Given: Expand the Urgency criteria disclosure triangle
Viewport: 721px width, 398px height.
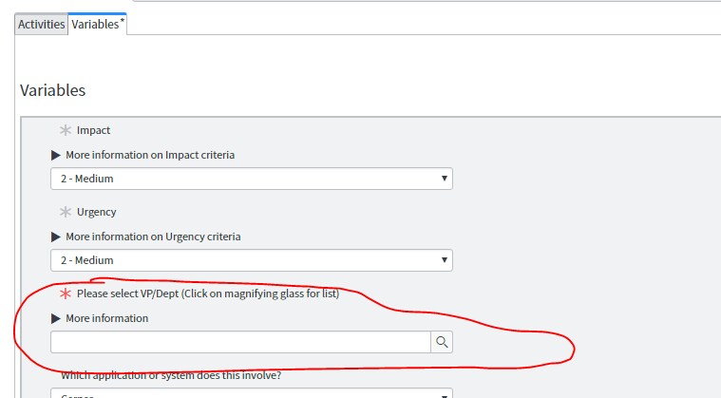Looking at the screenshot, I should (x=56, y=237).
